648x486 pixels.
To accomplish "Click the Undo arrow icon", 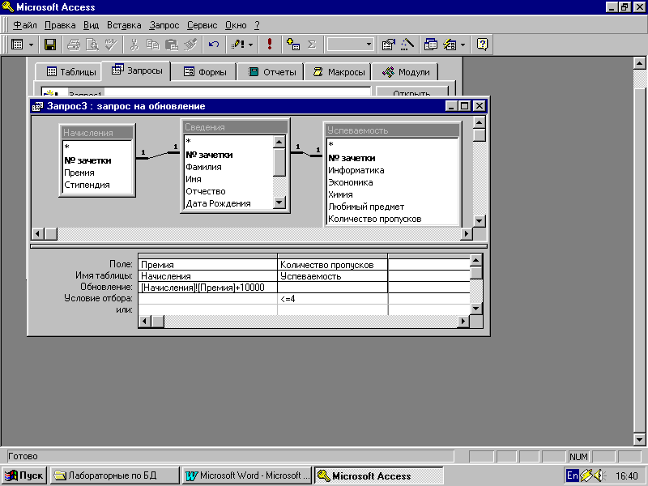I will click(214, 45).
